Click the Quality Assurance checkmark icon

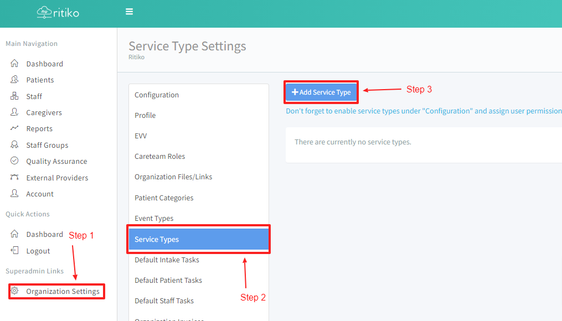tap(15, 161)
